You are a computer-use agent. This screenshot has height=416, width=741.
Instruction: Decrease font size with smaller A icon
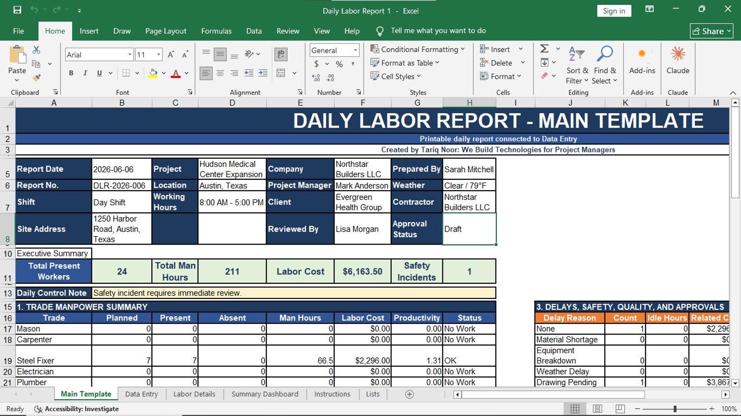click(x=185, y=55)
